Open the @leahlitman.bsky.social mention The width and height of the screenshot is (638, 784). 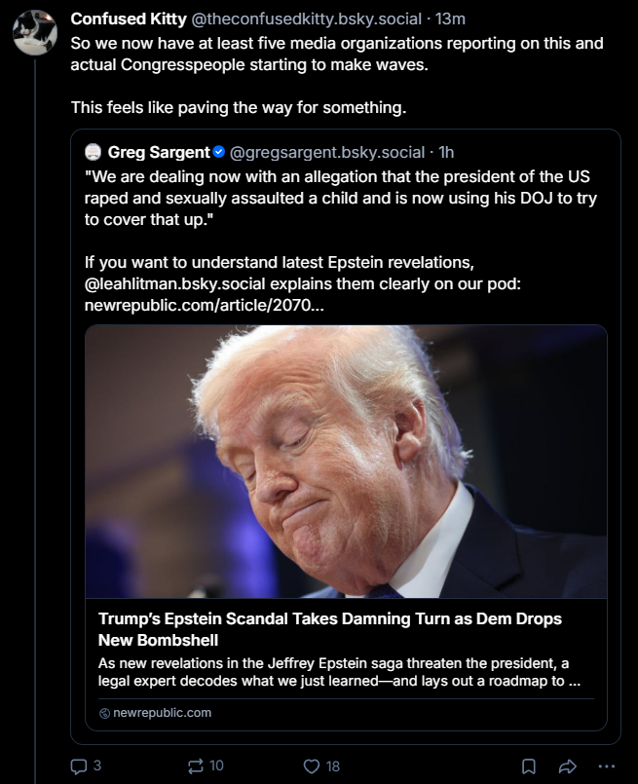[174, 283]
